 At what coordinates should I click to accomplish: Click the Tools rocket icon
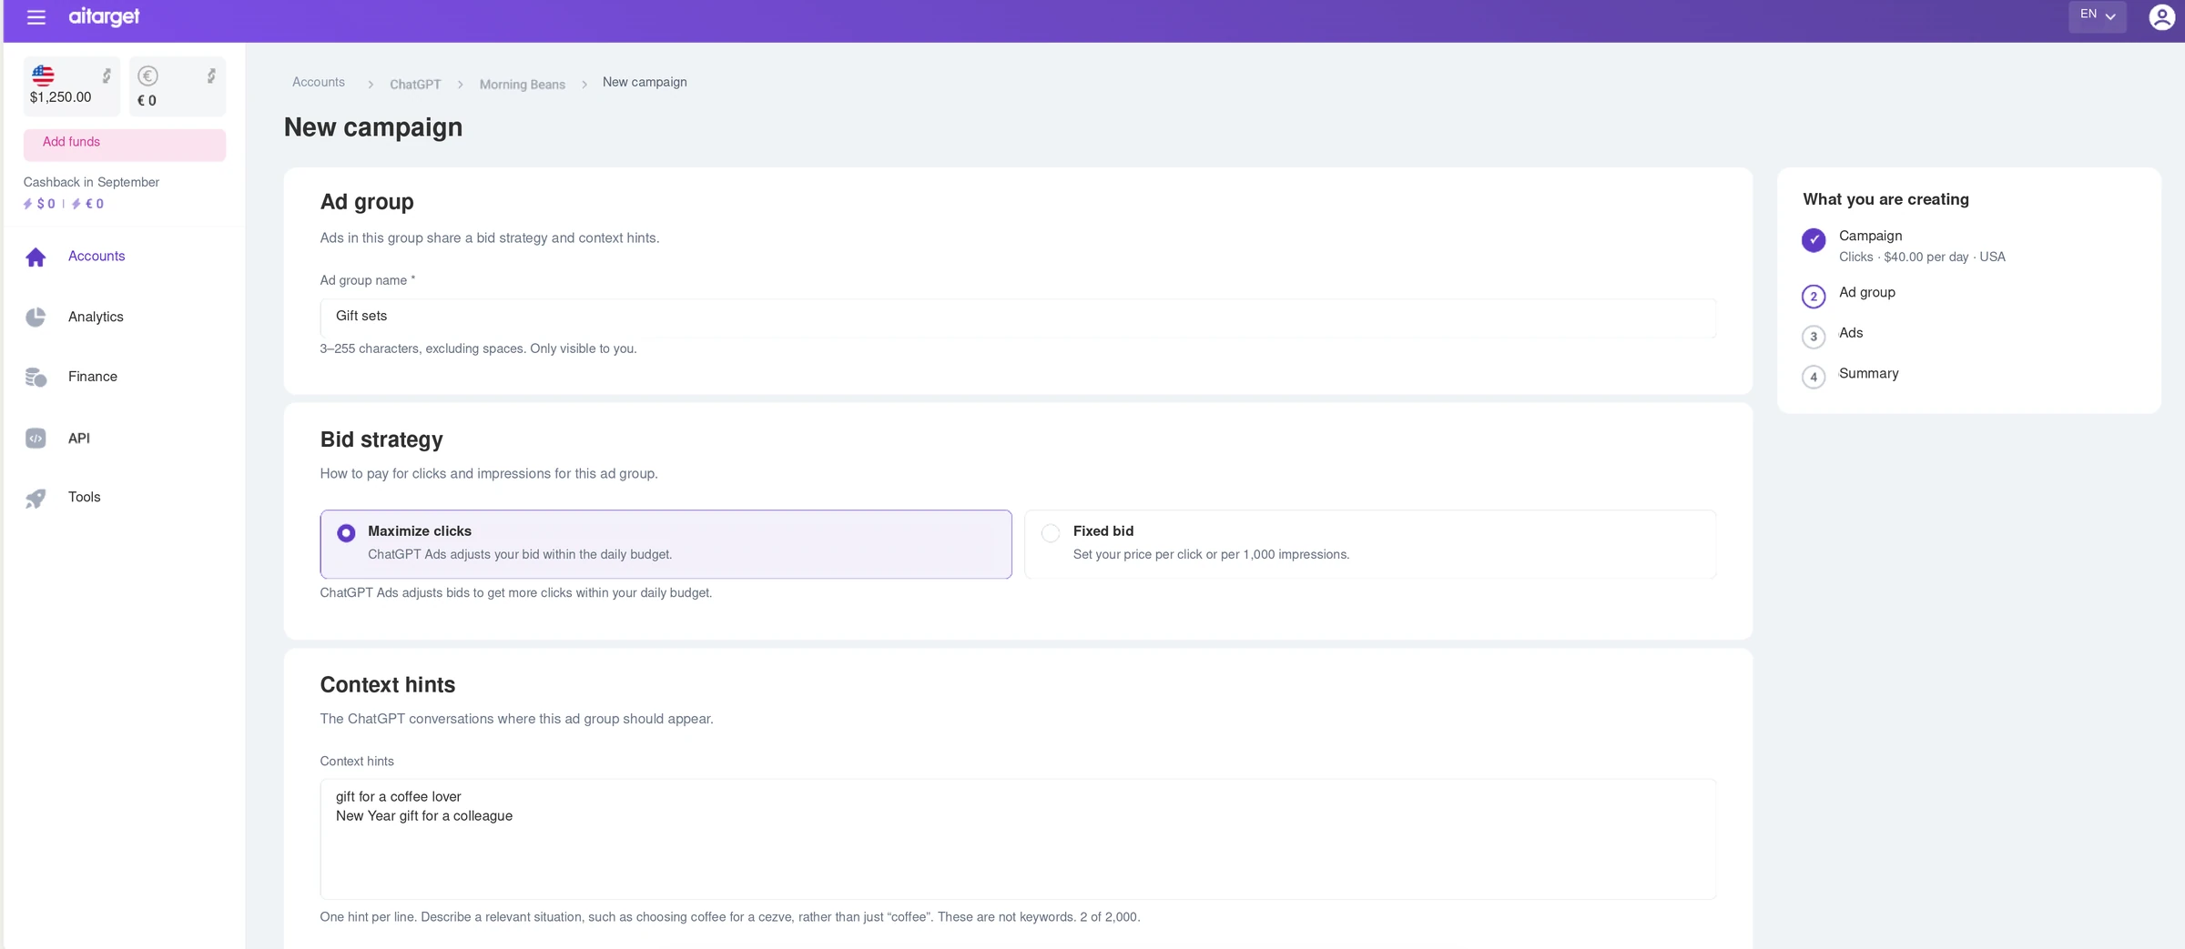(36, 498)
